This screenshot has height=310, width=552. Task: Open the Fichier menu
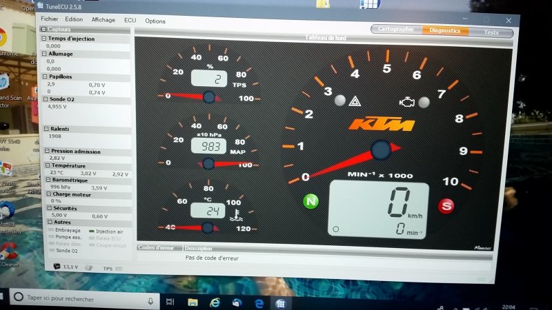[x=49, y=19]
